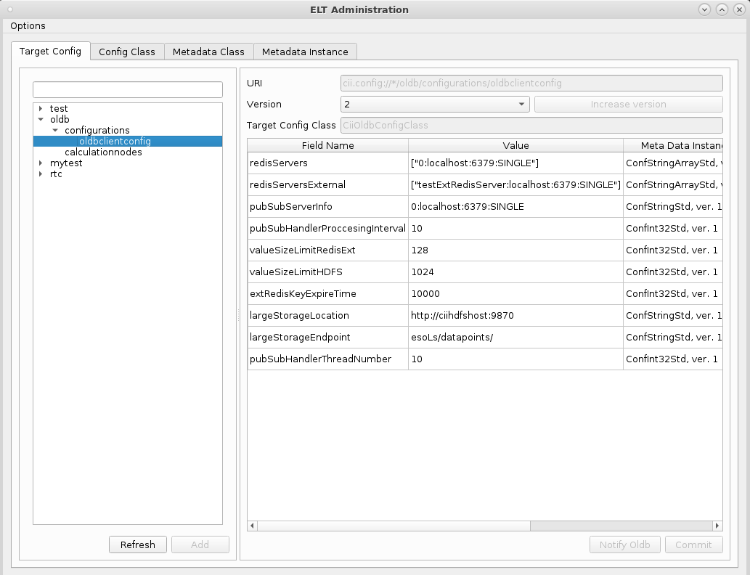
Task: Select the redisServers field name cell
Action: tap(328, 163)
